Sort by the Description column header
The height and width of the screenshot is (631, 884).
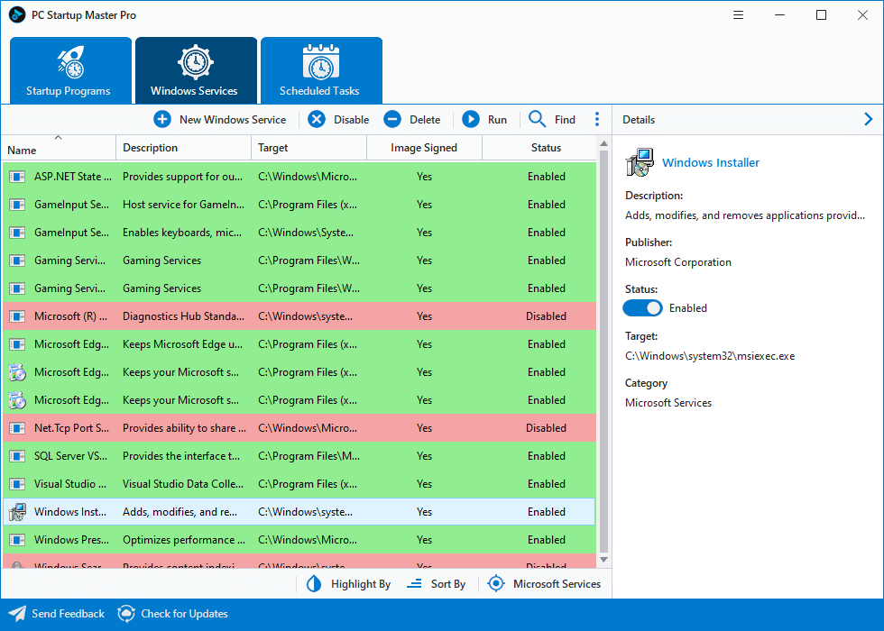(x=184, y=148)
